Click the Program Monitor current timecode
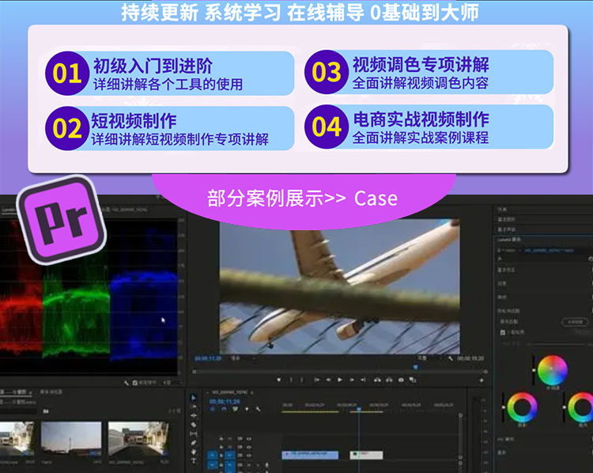The width and height of the screenshot is (593, 473). point(208,358)
